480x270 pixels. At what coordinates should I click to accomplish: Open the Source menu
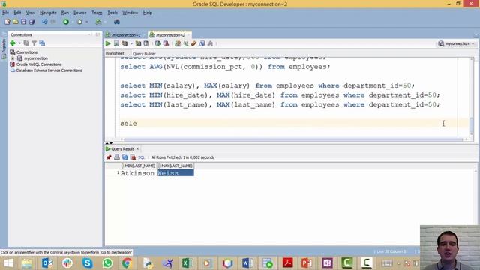coord(80,13)
